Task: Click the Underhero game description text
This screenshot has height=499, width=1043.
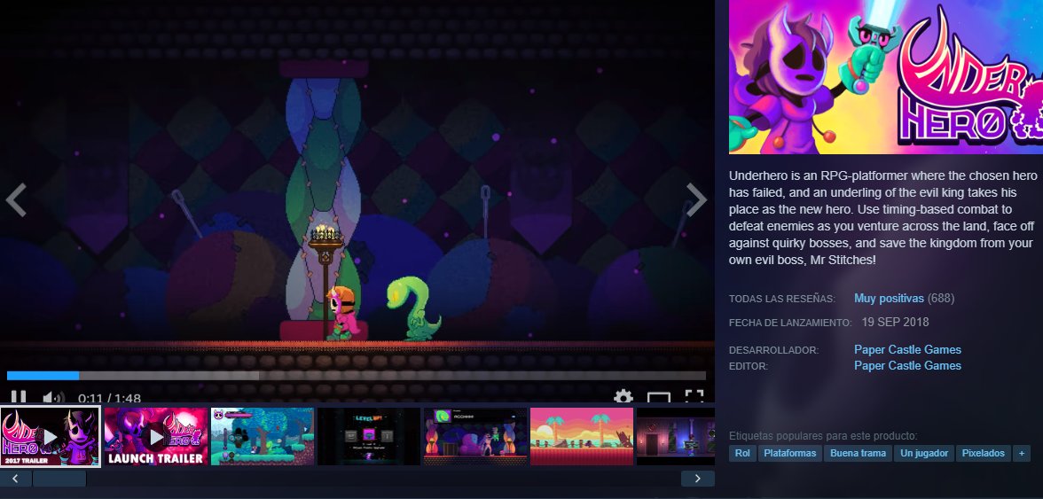Action: pyautogui.click(x=882, y=218)
